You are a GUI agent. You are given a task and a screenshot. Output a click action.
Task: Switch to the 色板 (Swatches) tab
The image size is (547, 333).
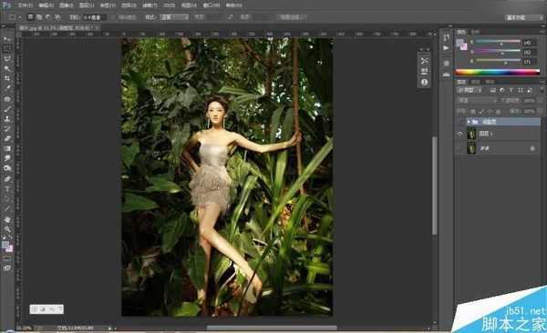pyautogui.click(x=475, y=32)
